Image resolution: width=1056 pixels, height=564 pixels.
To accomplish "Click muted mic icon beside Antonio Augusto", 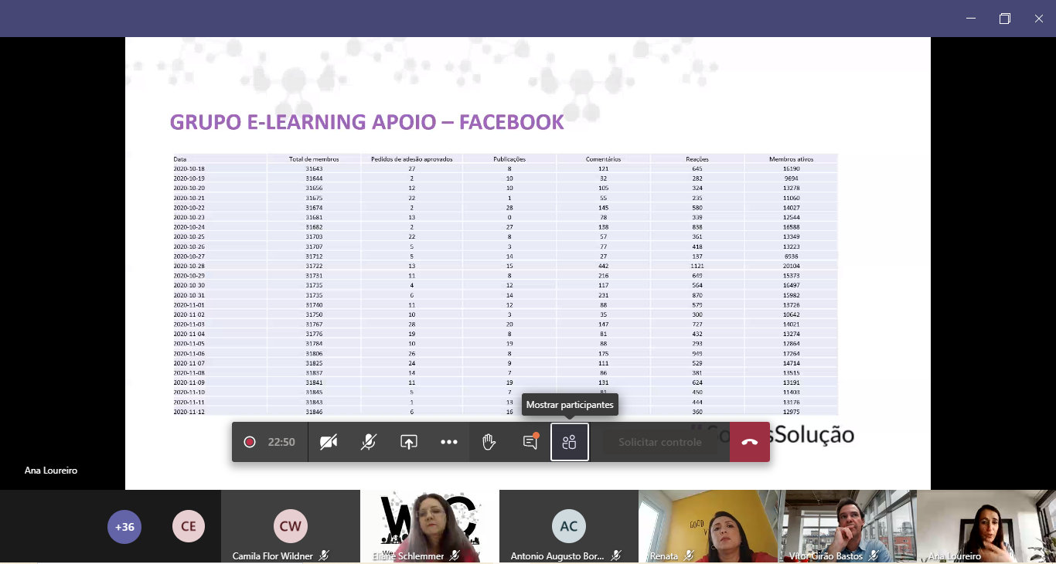I will coord(616,556).
